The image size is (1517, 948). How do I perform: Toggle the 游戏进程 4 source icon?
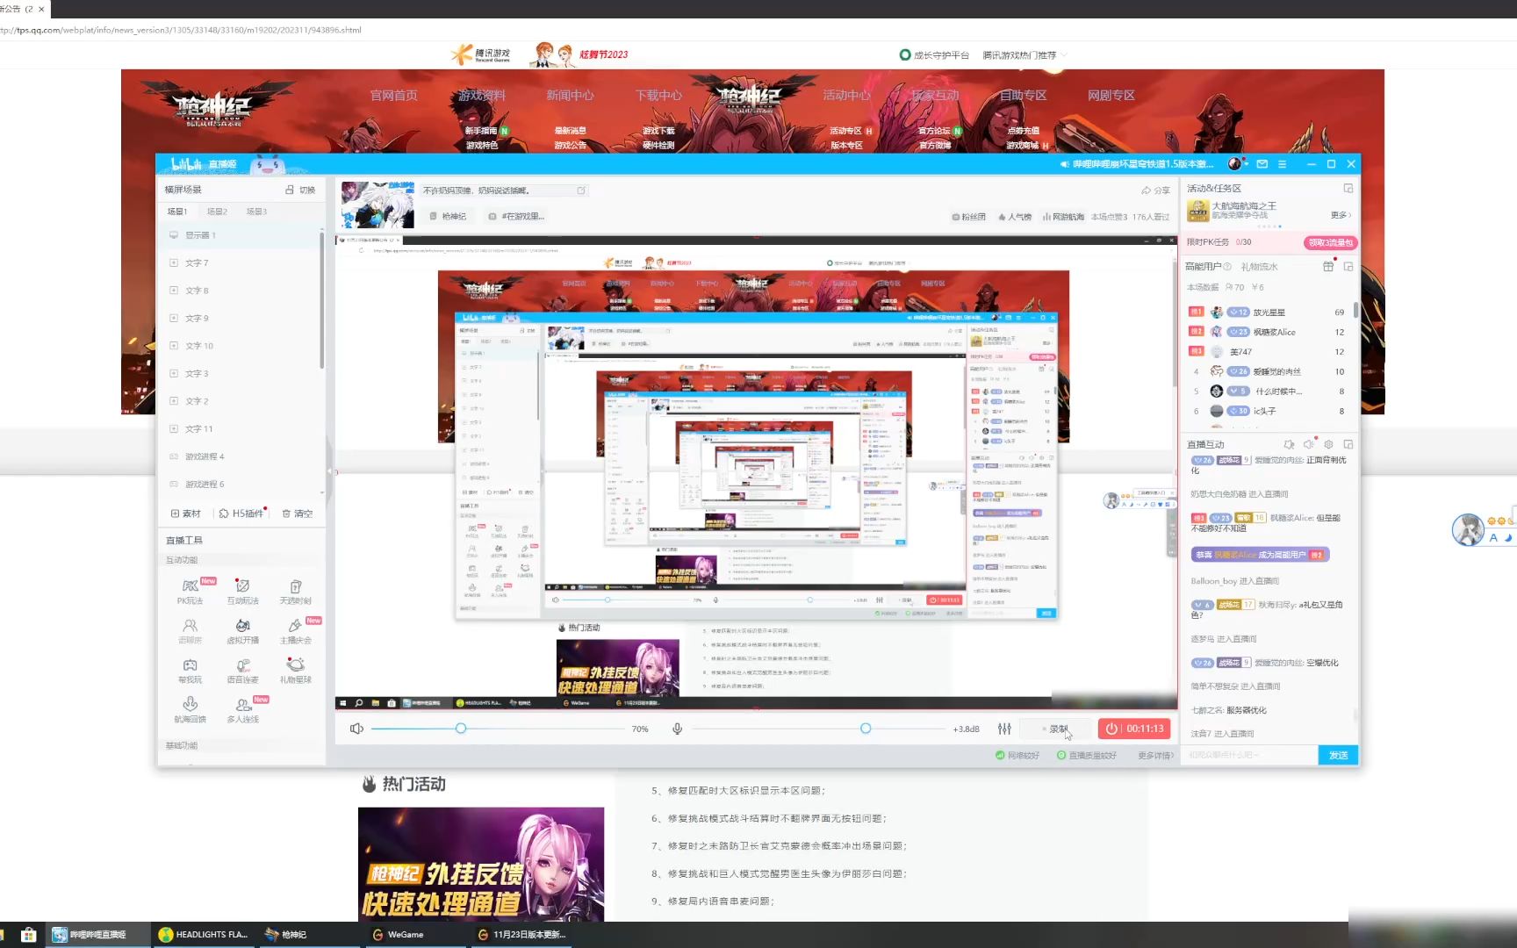[174, 456]
